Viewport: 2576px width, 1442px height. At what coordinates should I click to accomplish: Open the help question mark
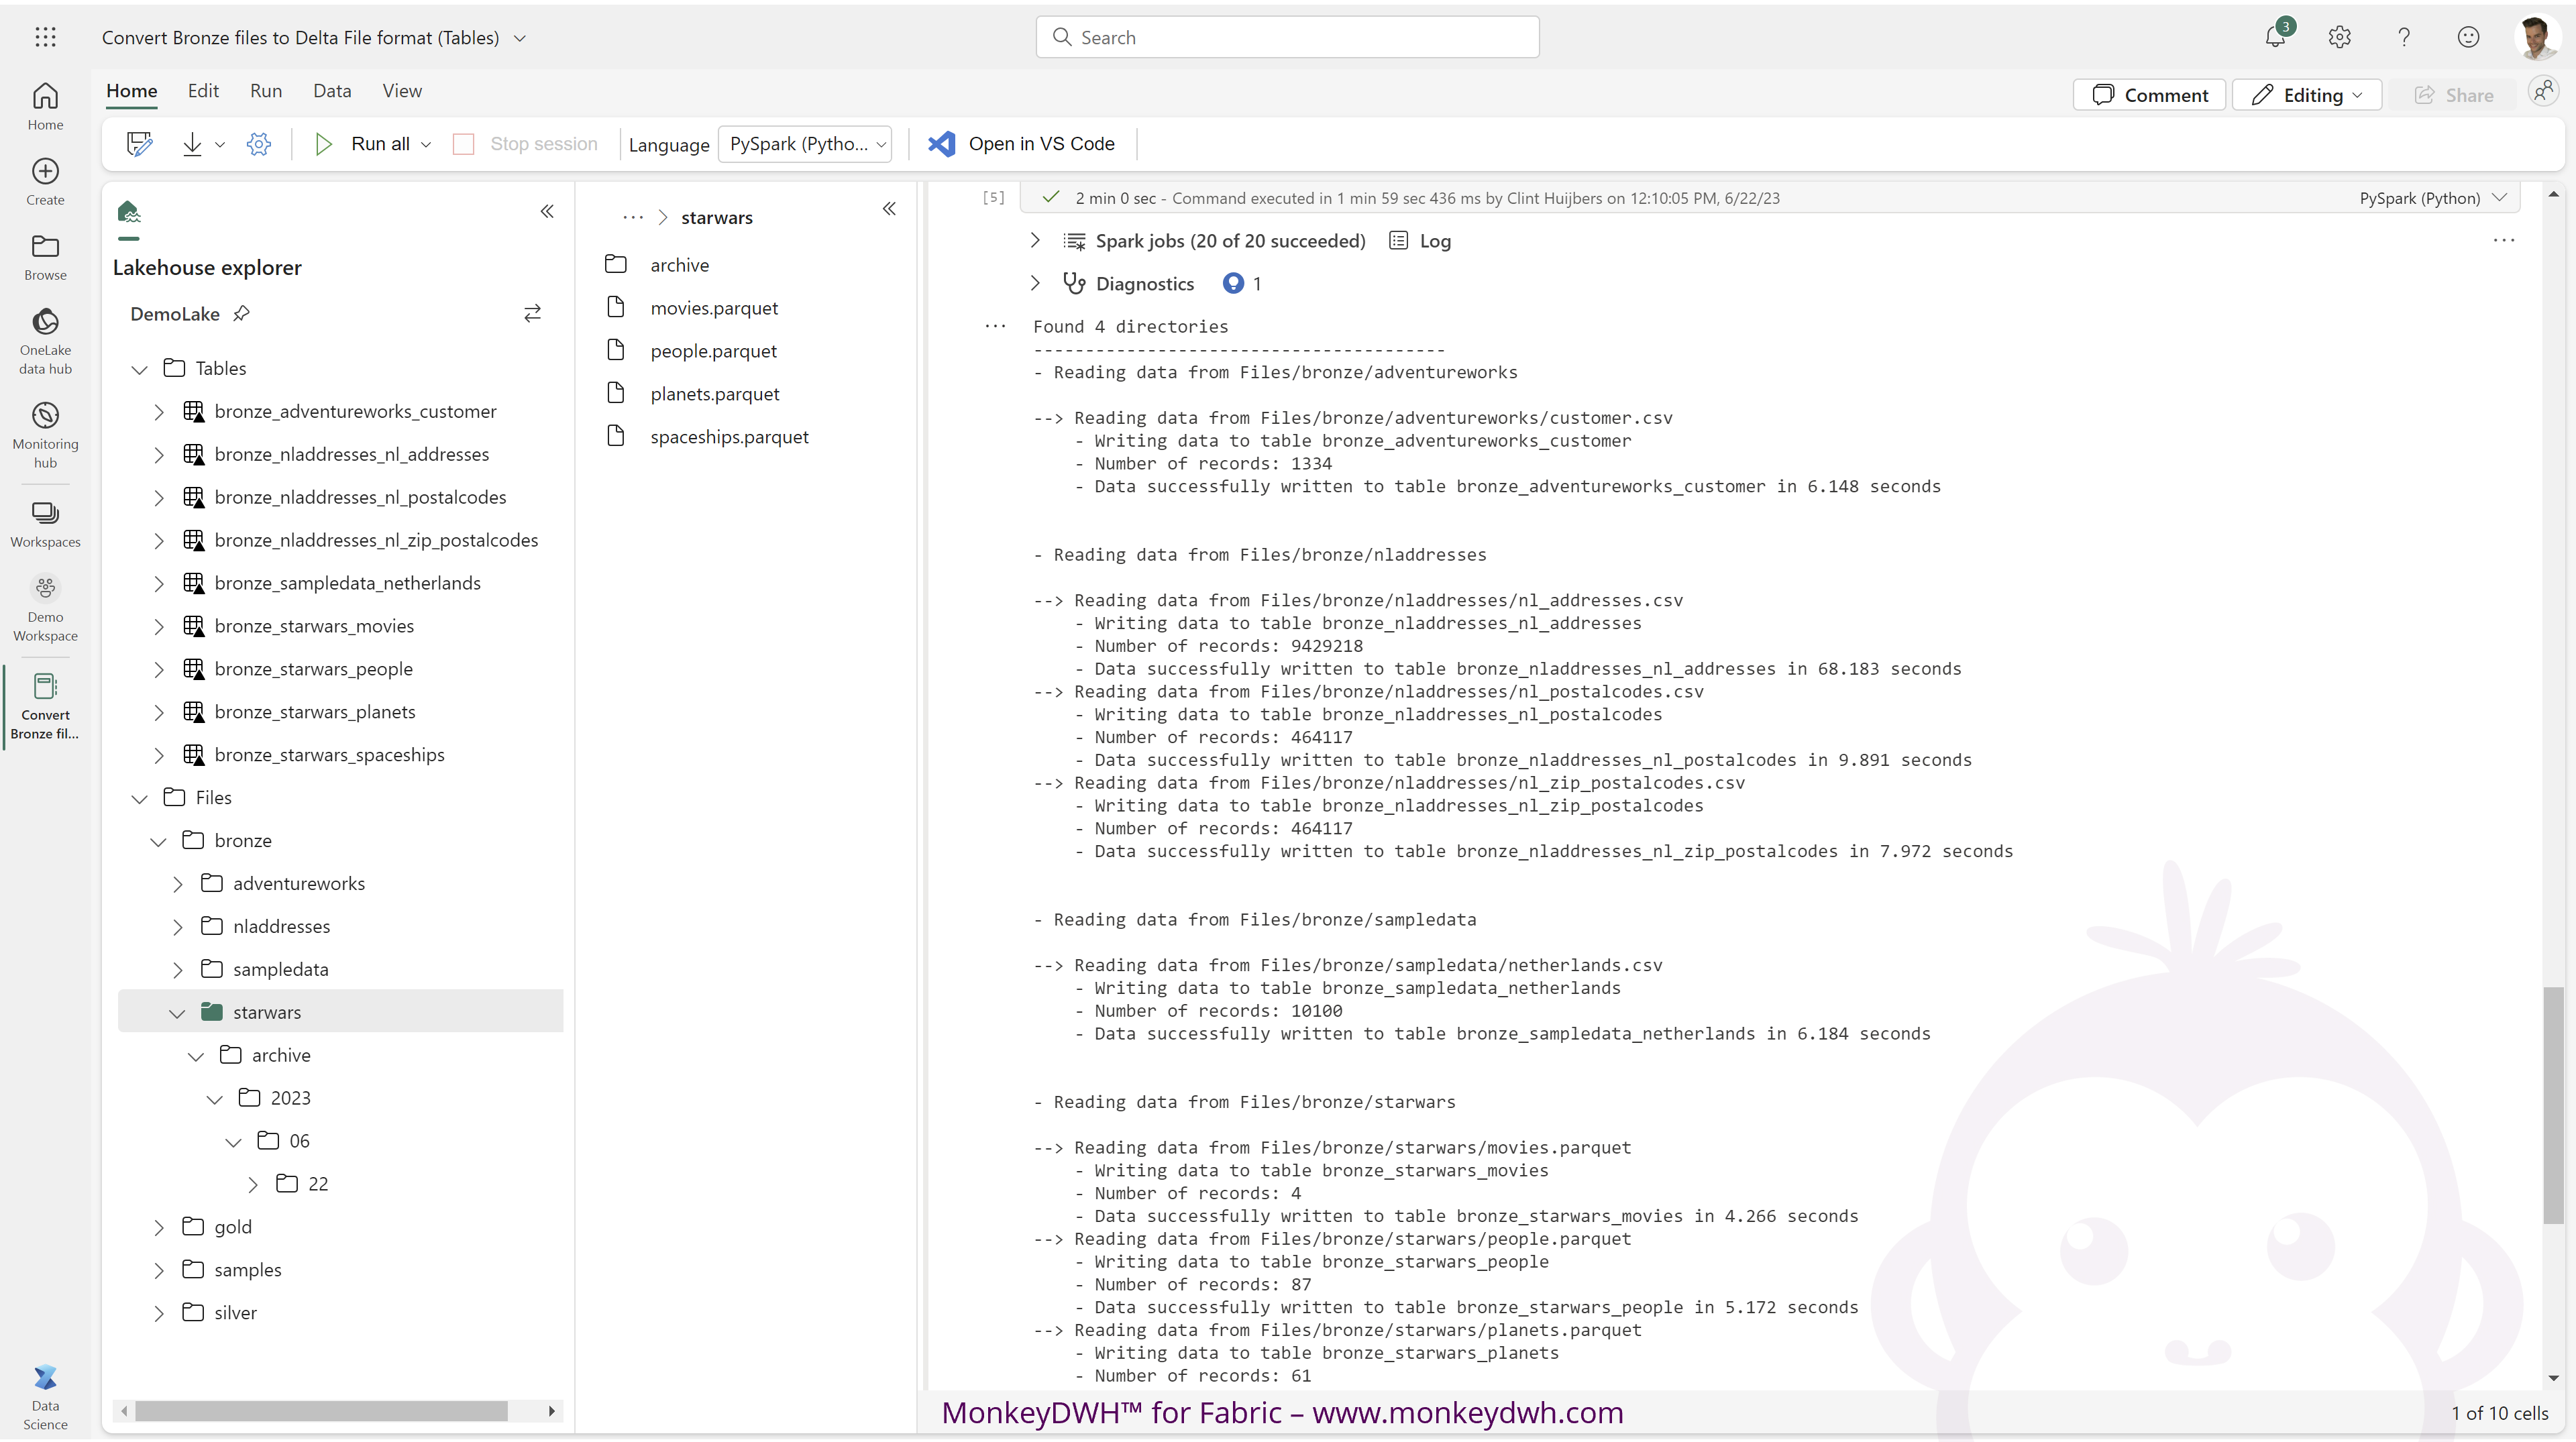click(x=2404, y=37)
